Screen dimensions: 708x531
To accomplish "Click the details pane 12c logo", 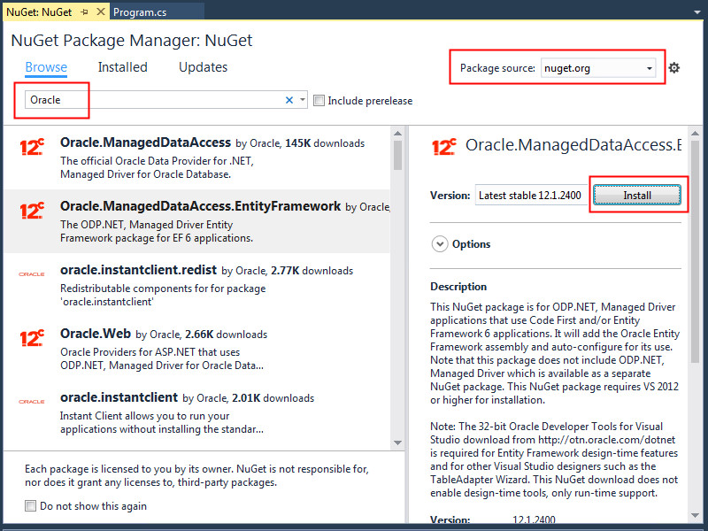I will coord(443,147).
